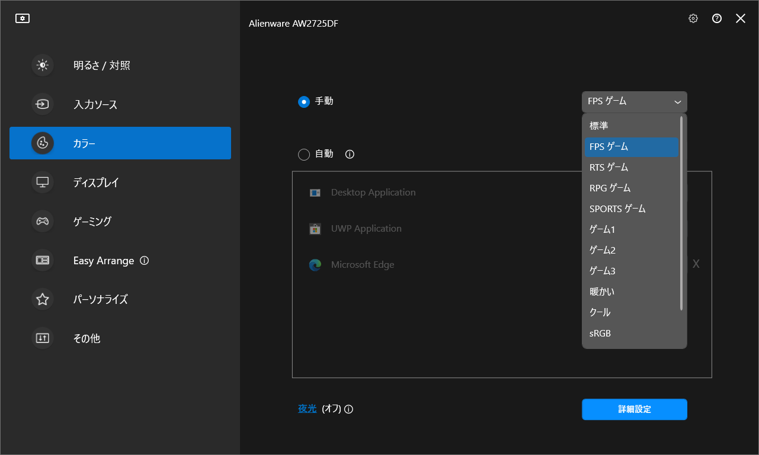Click the preset list scrollbar
This screenshot has width=759, height=455.
(x=681, y=213)
